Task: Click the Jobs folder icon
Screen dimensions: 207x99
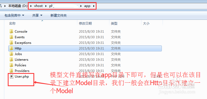Action: point(11,54)
